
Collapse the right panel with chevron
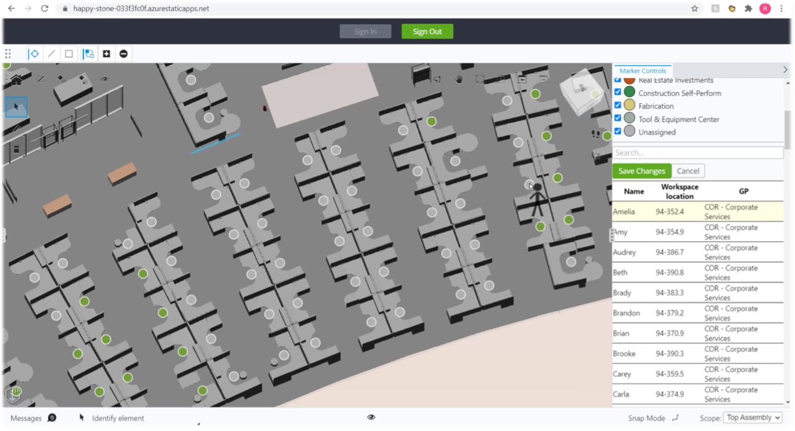[x=785, y=70]
